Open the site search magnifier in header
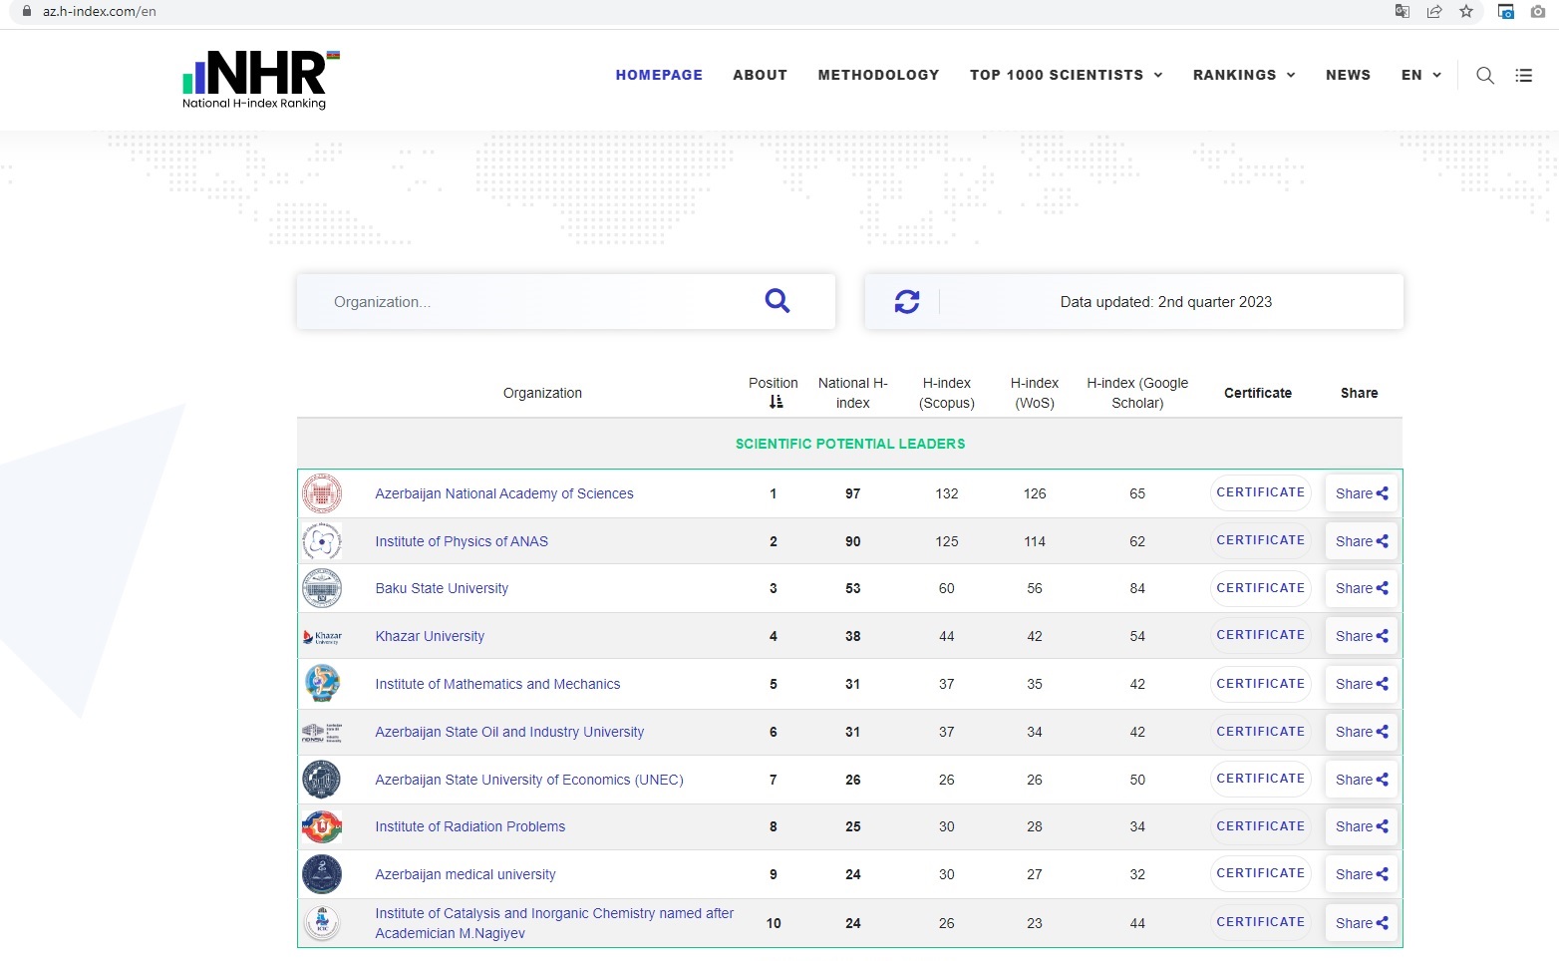Screen dimensions: 1559x961 [1485, 75]
